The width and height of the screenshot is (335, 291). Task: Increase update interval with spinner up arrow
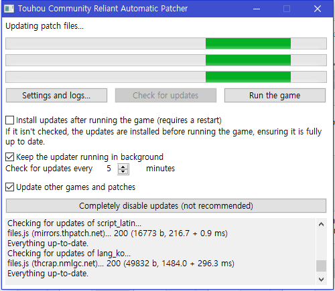[123, 167]
